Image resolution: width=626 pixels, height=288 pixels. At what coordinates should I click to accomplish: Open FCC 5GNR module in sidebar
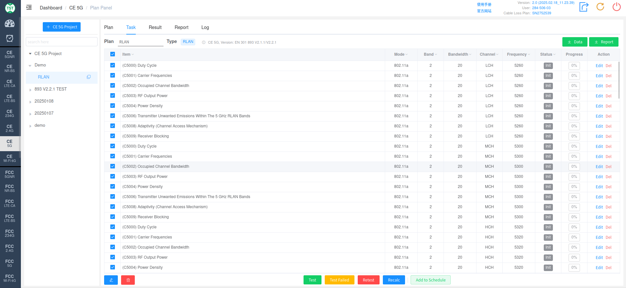coord(10,174)
